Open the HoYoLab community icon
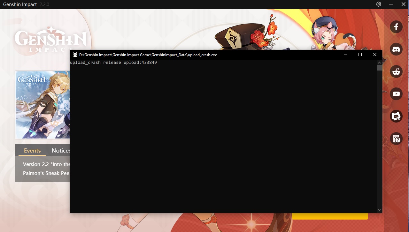 click(396, 116)
